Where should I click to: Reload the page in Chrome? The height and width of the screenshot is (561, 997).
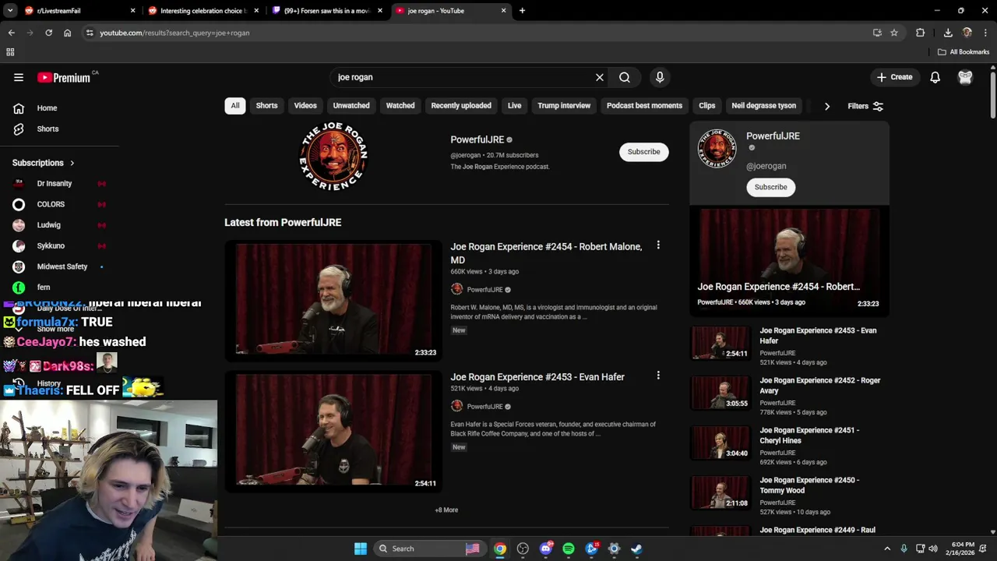(48, 33)
